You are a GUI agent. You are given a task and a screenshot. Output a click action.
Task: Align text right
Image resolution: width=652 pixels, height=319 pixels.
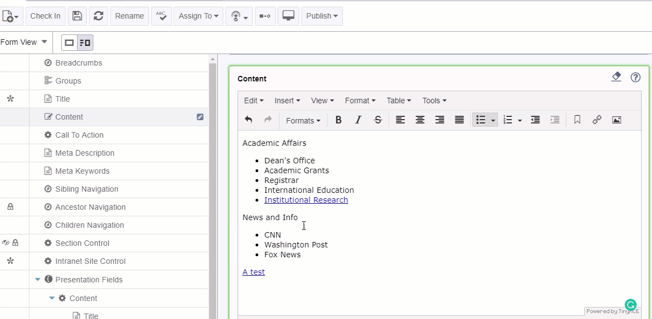440,120
